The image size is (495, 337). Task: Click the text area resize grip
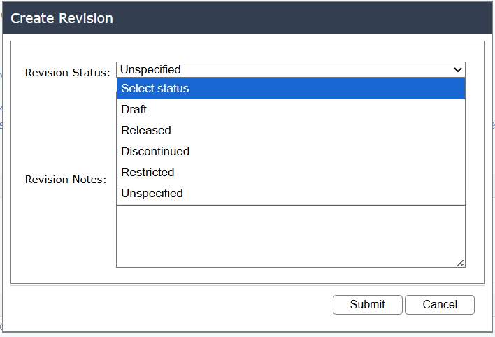tap(461, 263)
